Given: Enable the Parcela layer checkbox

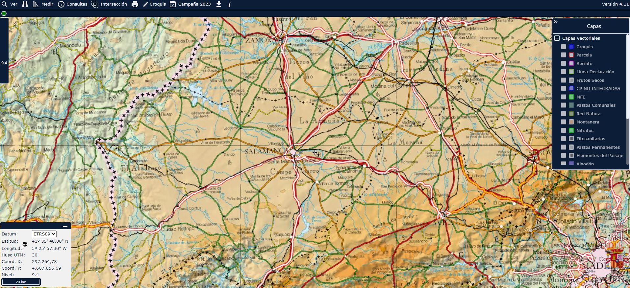Looking at the screenshot, I should tap(564, 55).
